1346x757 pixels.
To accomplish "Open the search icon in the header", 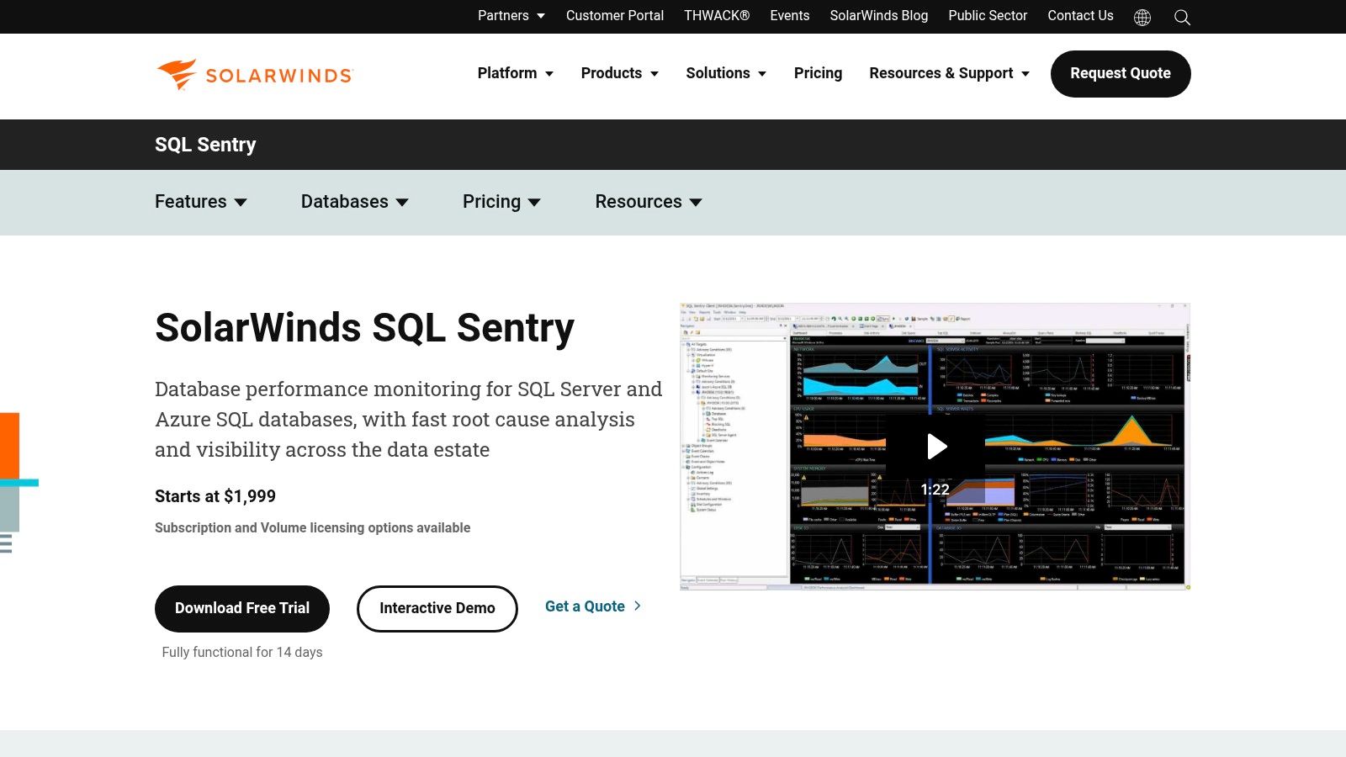I will (1181, 17).
